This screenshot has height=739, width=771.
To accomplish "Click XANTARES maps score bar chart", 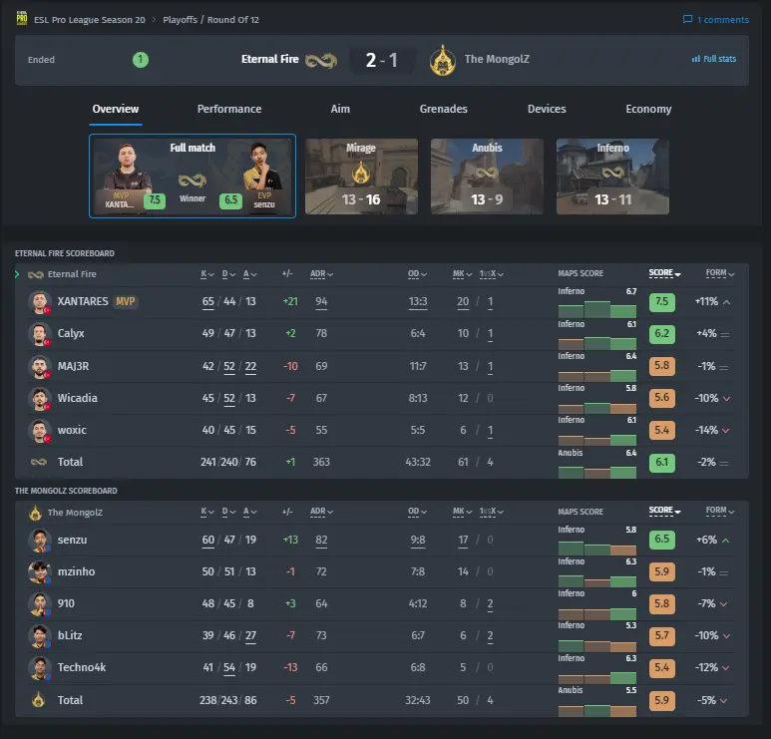I will tap(596, 308).
